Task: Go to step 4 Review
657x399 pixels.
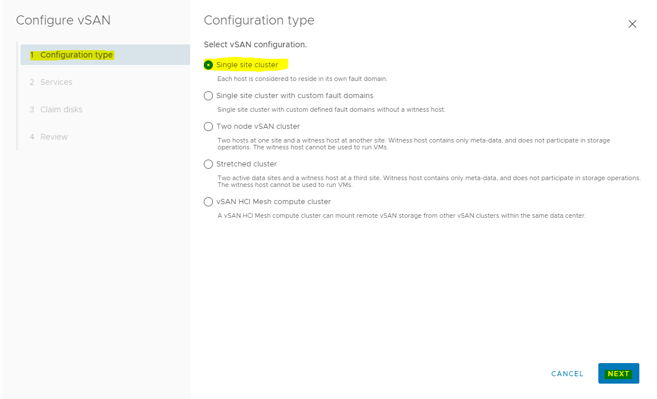Action: [48, 137]
